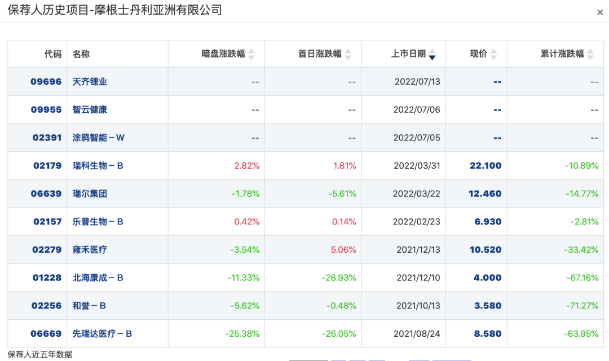Click the 名称 column header
Screen dimensions: 609x361
pos(81,54)
